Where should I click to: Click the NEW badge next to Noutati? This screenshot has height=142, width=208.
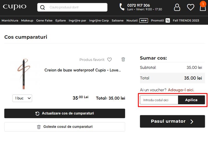pos(144,21)
